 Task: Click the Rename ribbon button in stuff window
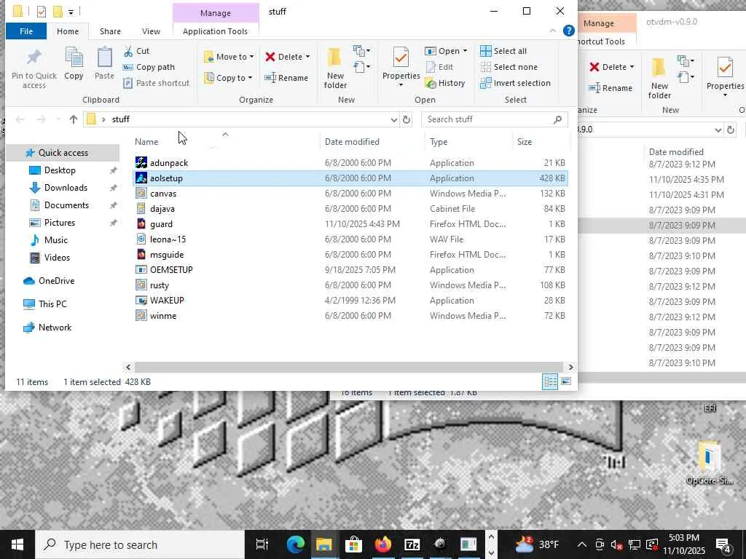(286, 77)
